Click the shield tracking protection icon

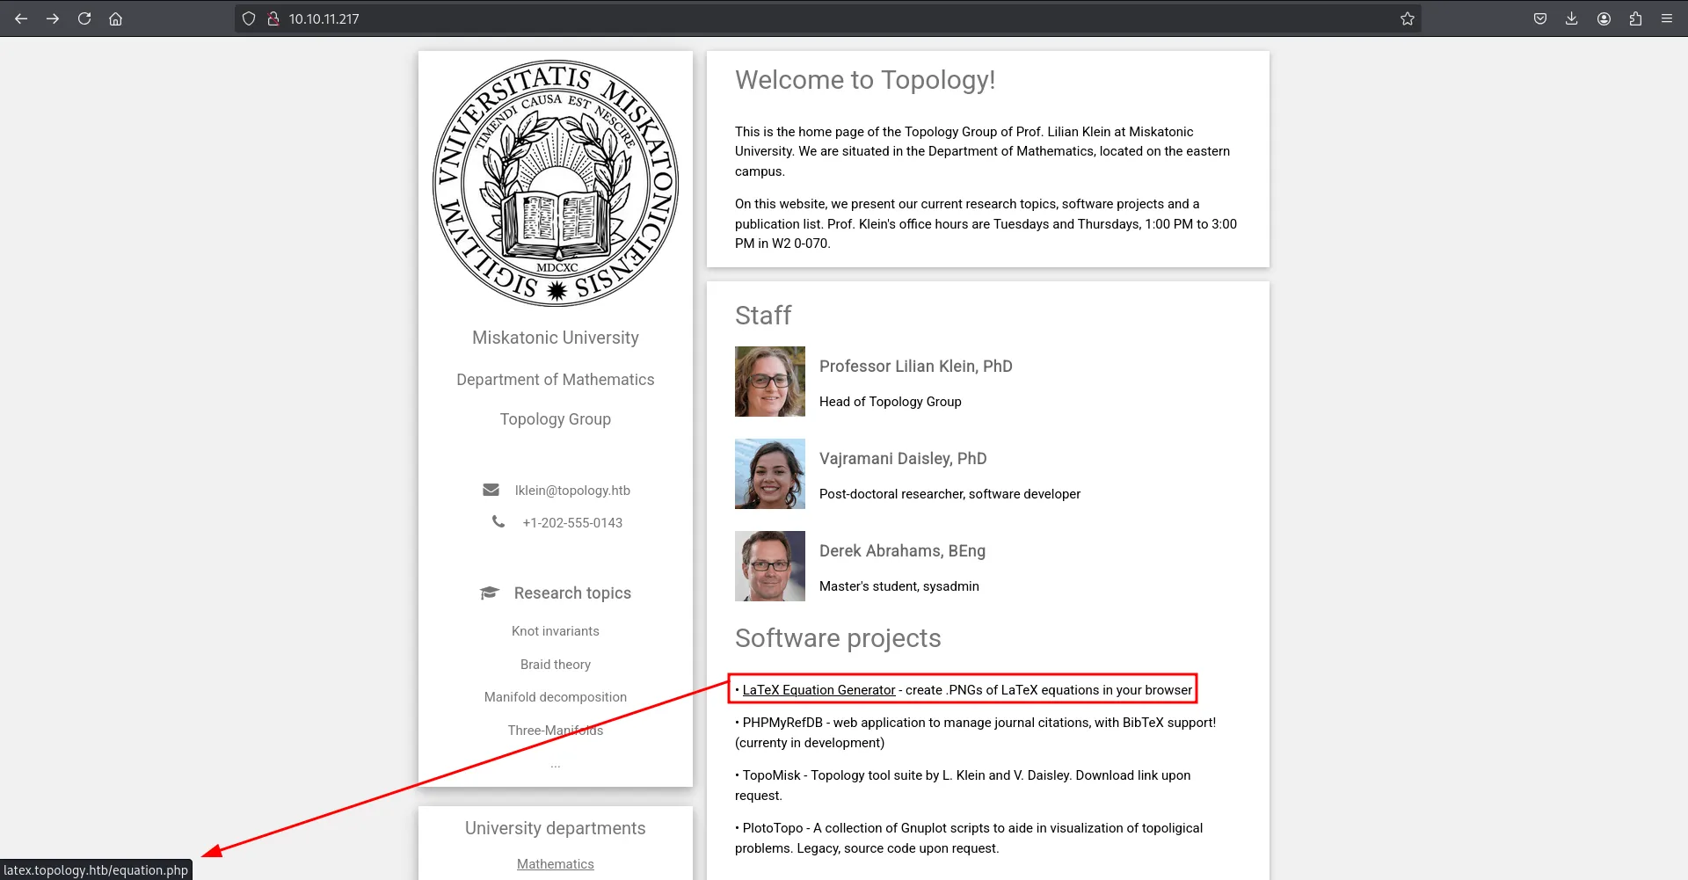click(249, 18)
